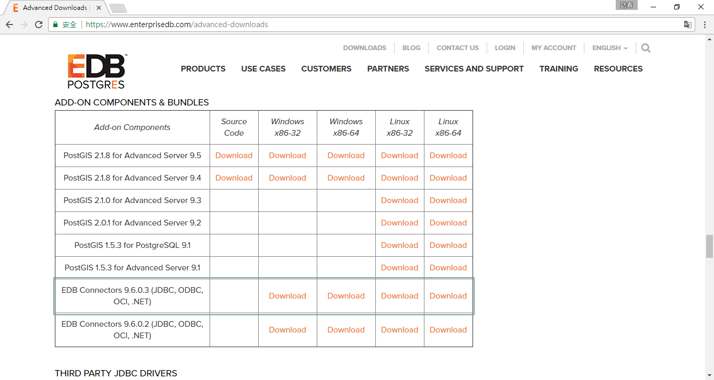Download PostGIS 2.1.8 AS 9.5 Linux x86-64

pos(448,156)
